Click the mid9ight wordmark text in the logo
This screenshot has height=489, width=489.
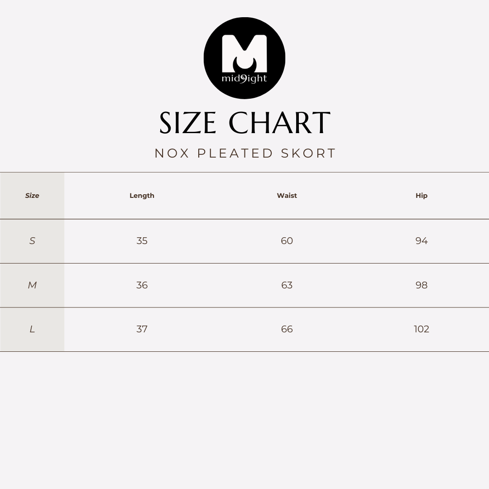(244, 79)
